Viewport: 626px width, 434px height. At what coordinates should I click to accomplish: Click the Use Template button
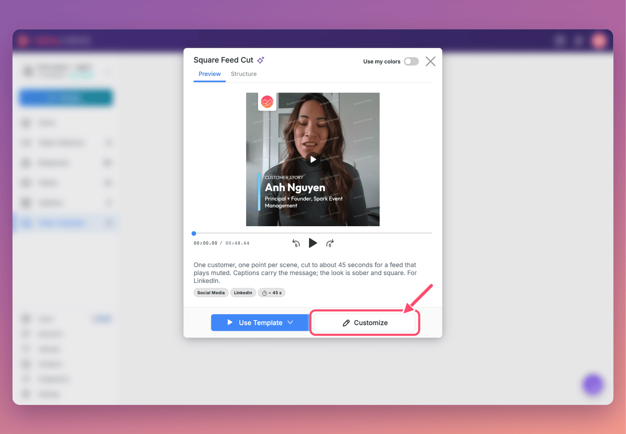click(x=260, y=322)
